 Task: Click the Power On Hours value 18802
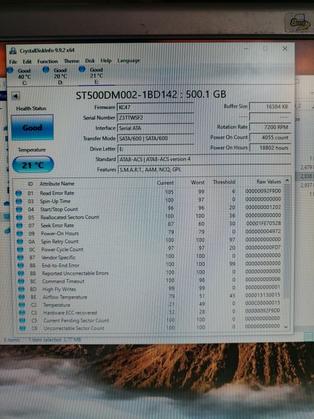click(270, 148)
